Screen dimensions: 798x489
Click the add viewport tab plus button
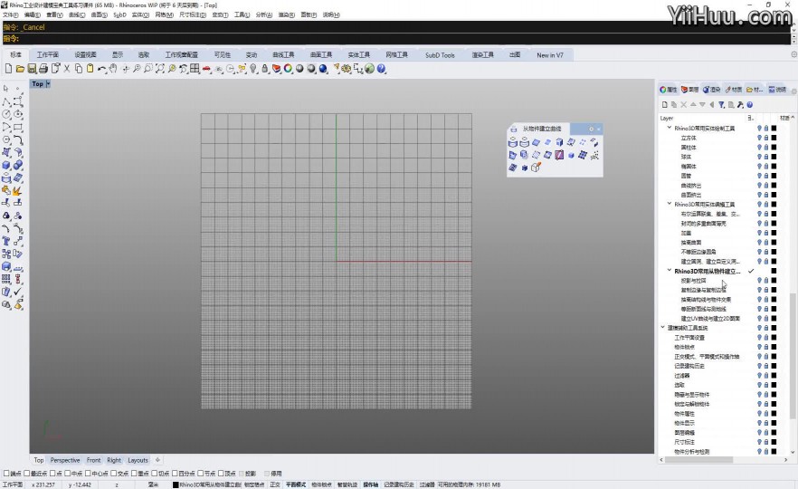[x=157, y=460]
